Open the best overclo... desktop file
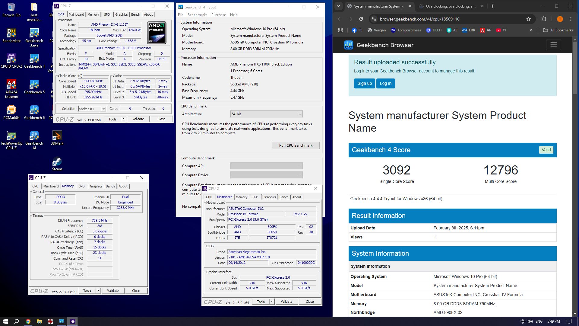The width and height of the screenshot is (579, 326). (x=34, y=12)
